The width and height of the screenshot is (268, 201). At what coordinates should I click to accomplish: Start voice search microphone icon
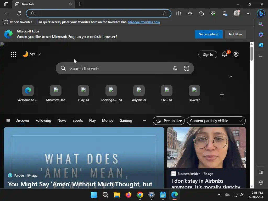175,68
